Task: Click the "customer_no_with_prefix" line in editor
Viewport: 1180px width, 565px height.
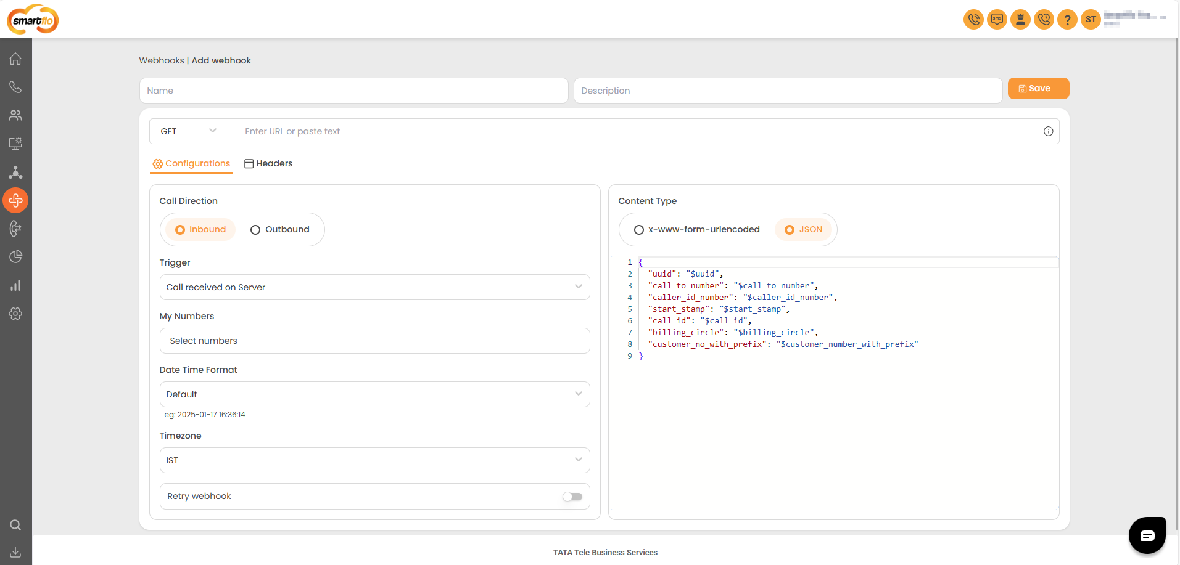Action: tap(783, 344)
